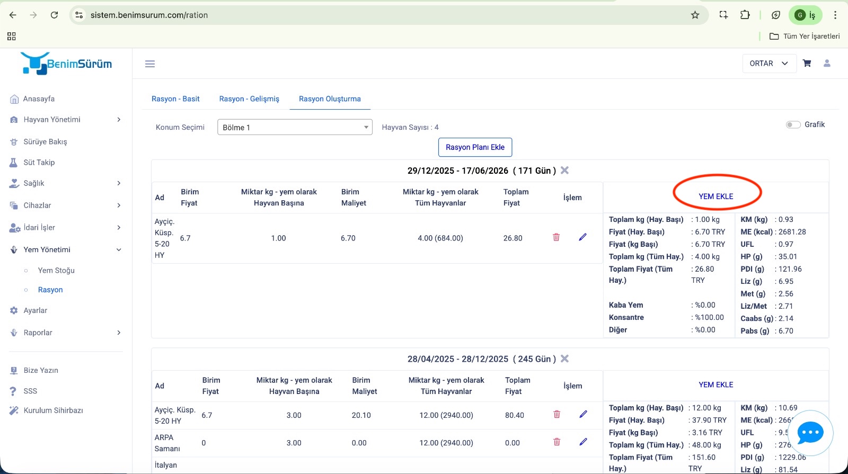
Task: Enable the Grafik toggle switch
Action: click(793, 125)
